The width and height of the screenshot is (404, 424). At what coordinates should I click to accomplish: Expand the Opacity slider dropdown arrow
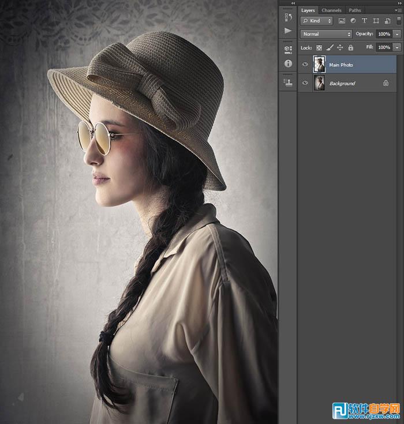click(x=397, y=34)
